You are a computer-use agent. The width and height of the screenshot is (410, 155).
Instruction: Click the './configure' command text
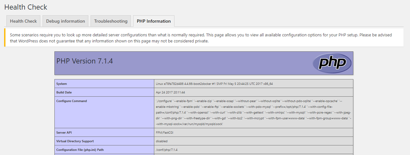pos(253,112)
